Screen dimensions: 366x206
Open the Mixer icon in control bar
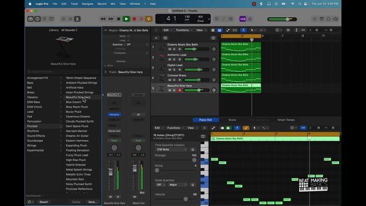coord(70,19)
